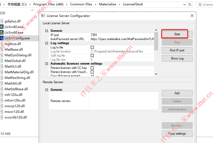The width and height of the screenshot is (213, 143).
Task: Go to LicenseFiles6 breadcrumb
Action: click(x=133, y=4)
